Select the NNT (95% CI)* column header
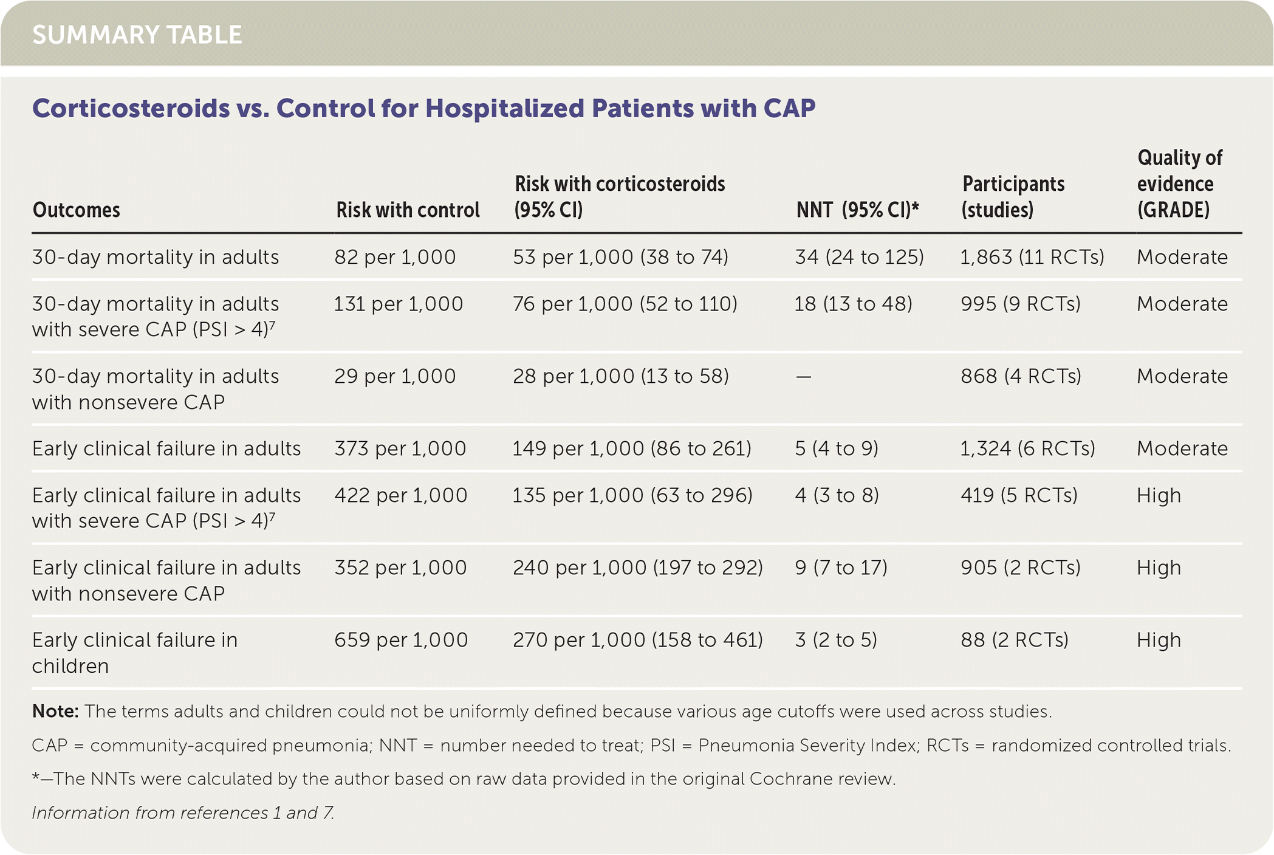This screenshot has height=855, width=1274. pyautogui.click(x=857, y=210)
